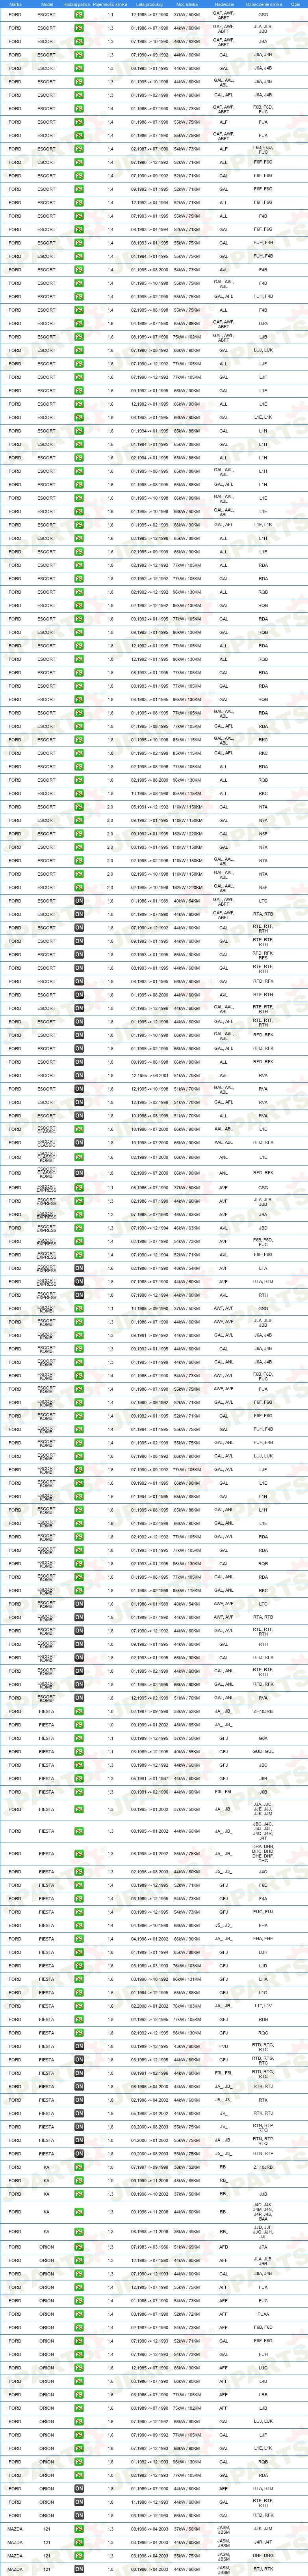Click petrol icon in MAZDA 121 J4R, J4T row
The width and height of the screenshot is (308, 2576).
point(79,2543)
